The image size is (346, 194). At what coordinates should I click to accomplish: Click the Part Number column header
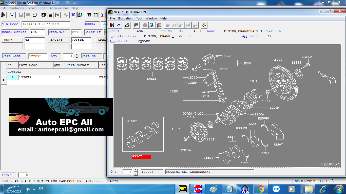[82, 65]
